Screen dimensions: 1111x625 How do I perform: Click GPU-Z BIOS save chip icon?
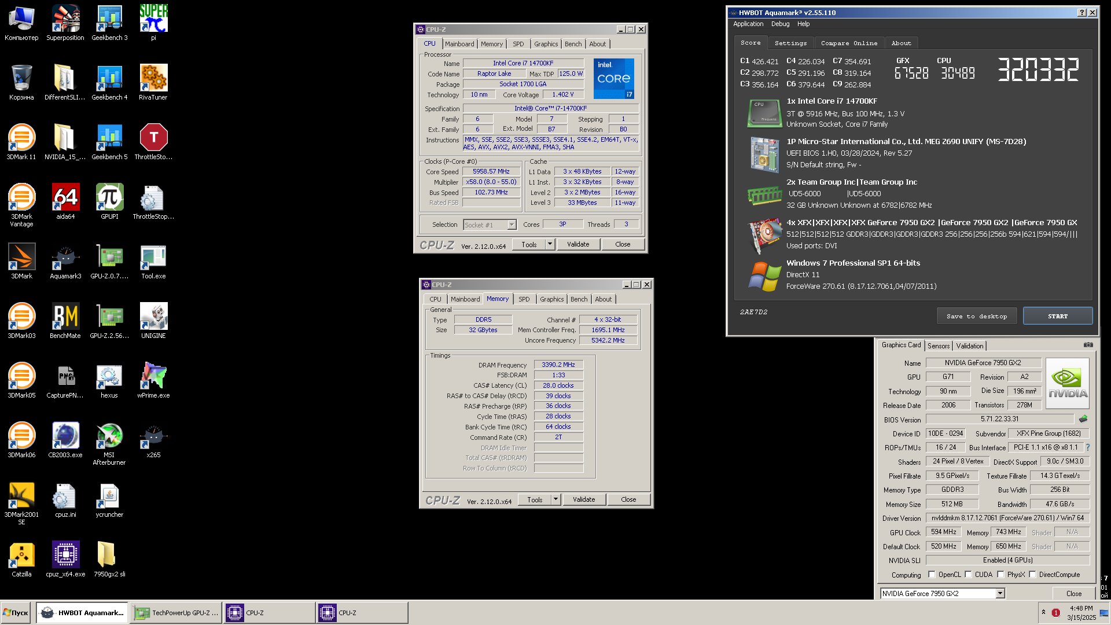1083,418
